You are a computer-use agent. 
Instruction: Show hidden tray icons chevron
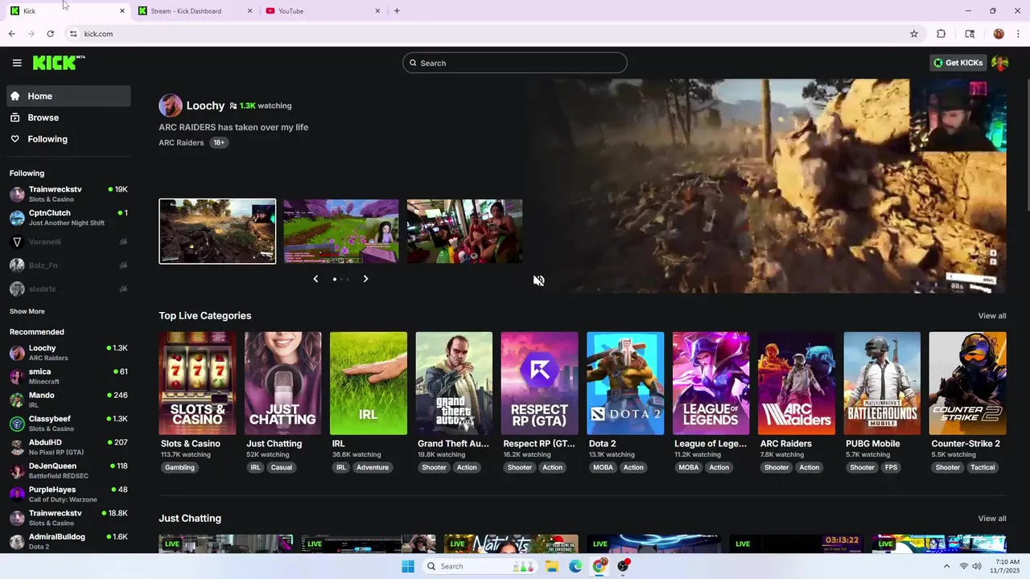point(949,566)
